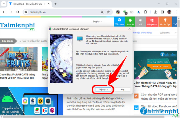Click the browser back arrow
The width and height of the screenshot is (180, 118).
(x=4, y=12)
